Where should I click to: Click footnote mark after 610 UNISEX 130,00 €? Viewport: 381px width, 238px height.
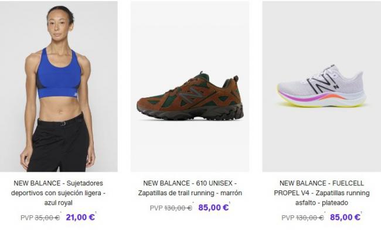[x=193, y=203]
